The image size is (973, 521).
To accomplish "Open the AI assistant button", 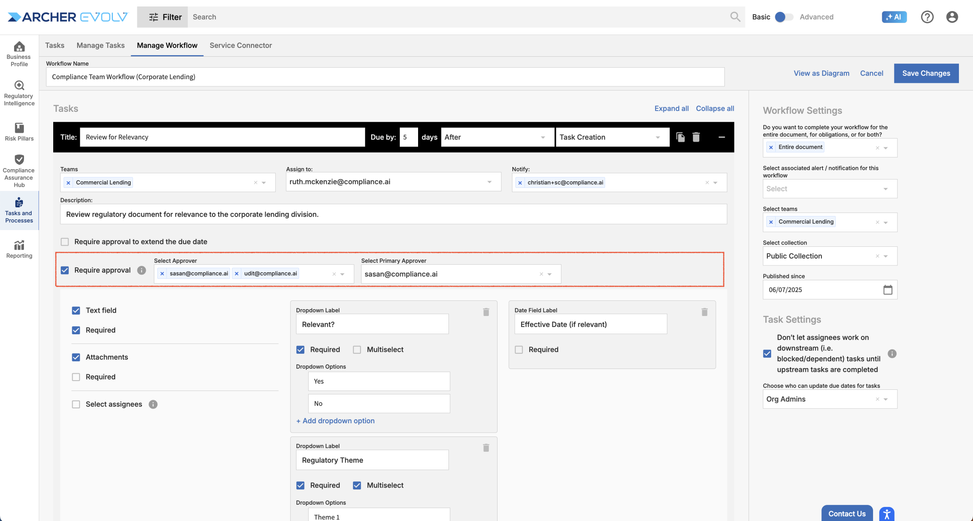I will (x=894, y=17).
